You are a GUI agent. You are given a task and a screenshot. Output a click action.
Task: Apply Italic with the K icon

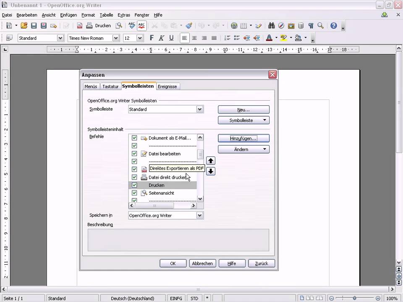tap(161, 38)
